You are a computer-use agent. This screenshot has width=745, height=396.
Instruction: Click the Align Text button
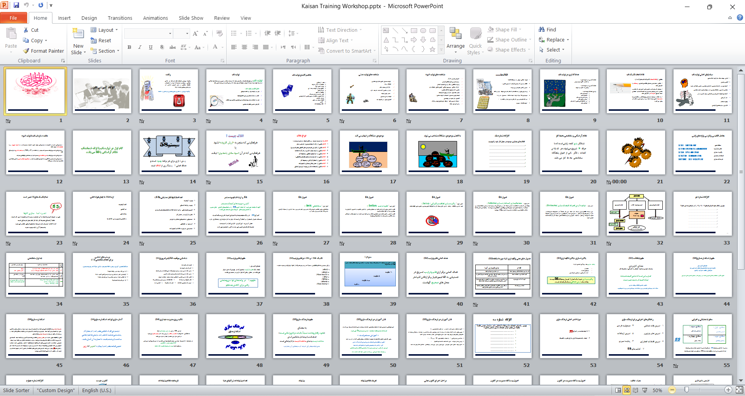336,40
